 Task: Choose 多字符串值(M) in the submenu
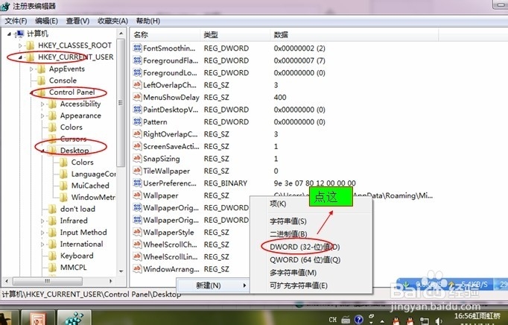pyautogui.click(x=311, y=273)
